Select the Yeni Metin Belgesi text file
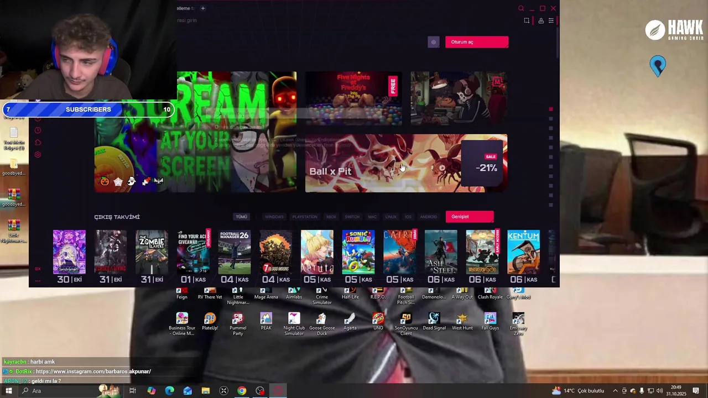The image size is (708, 398). coord(14,139)
